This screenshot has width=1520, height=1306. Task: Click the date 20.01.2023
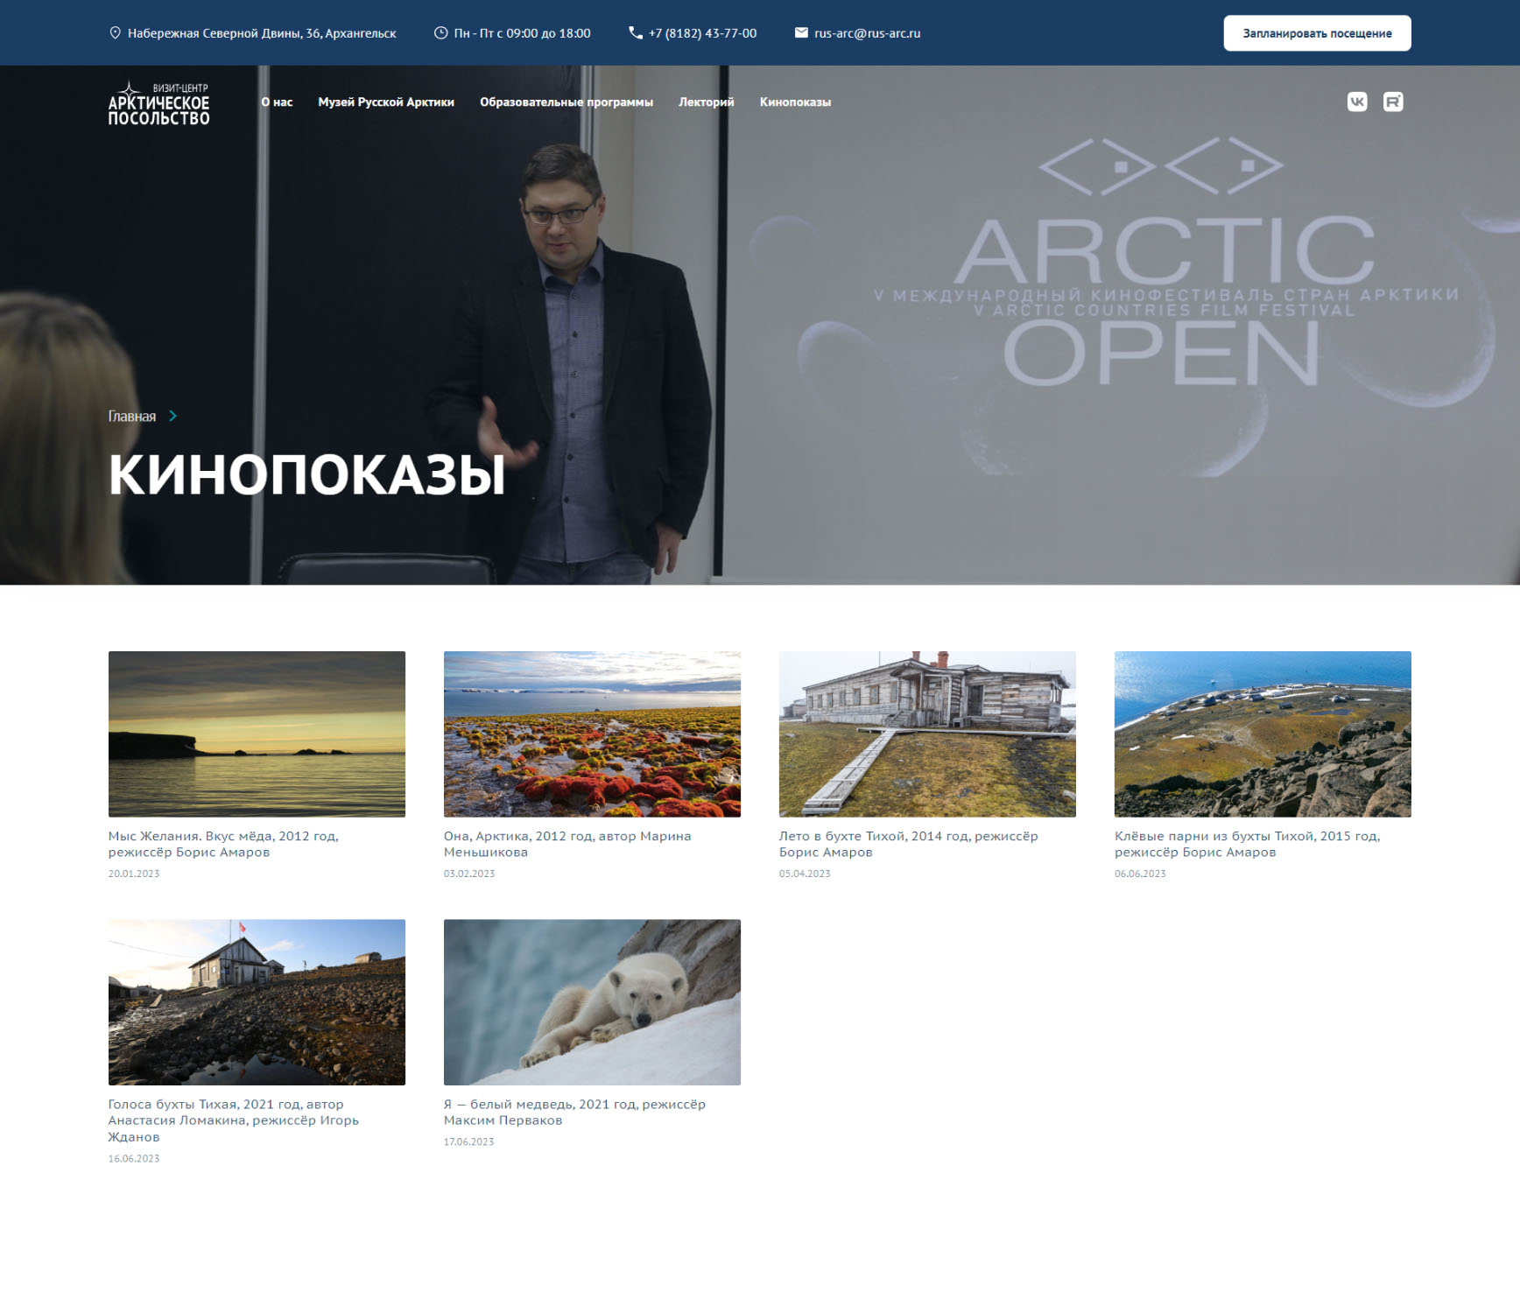[x=134, y=874]
